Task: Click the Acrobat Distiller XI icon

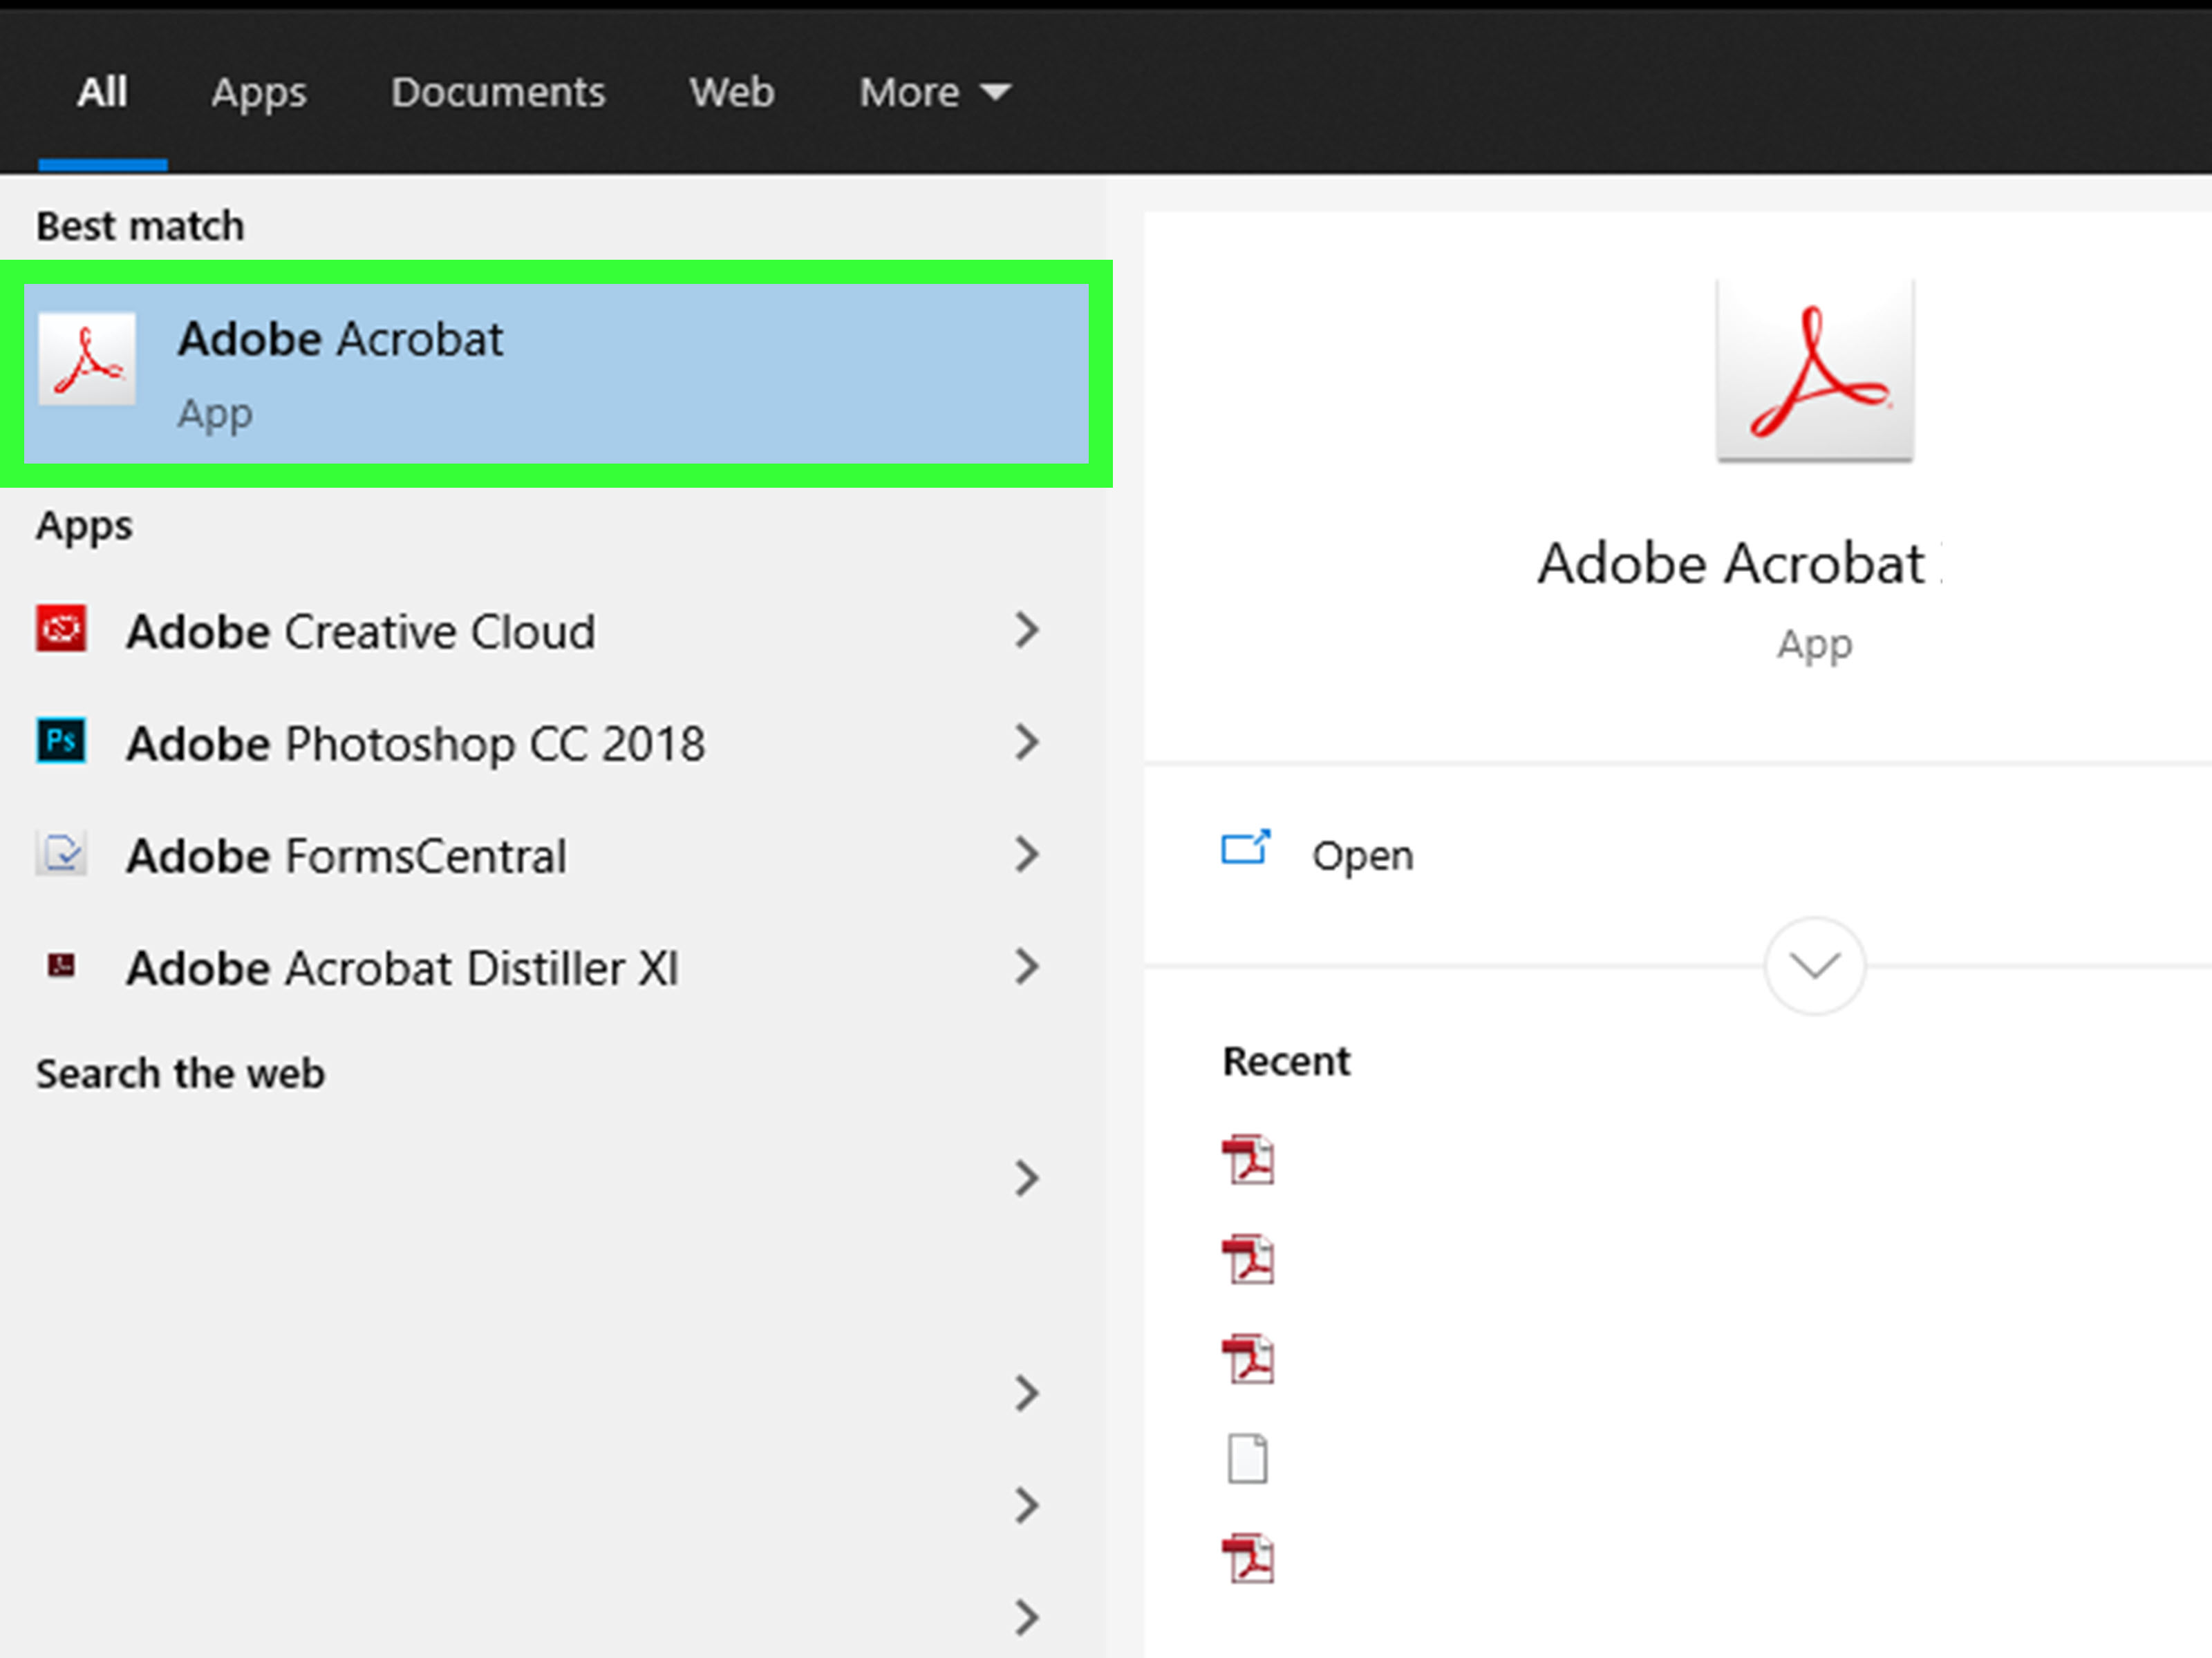Action: tap(62, 965)
